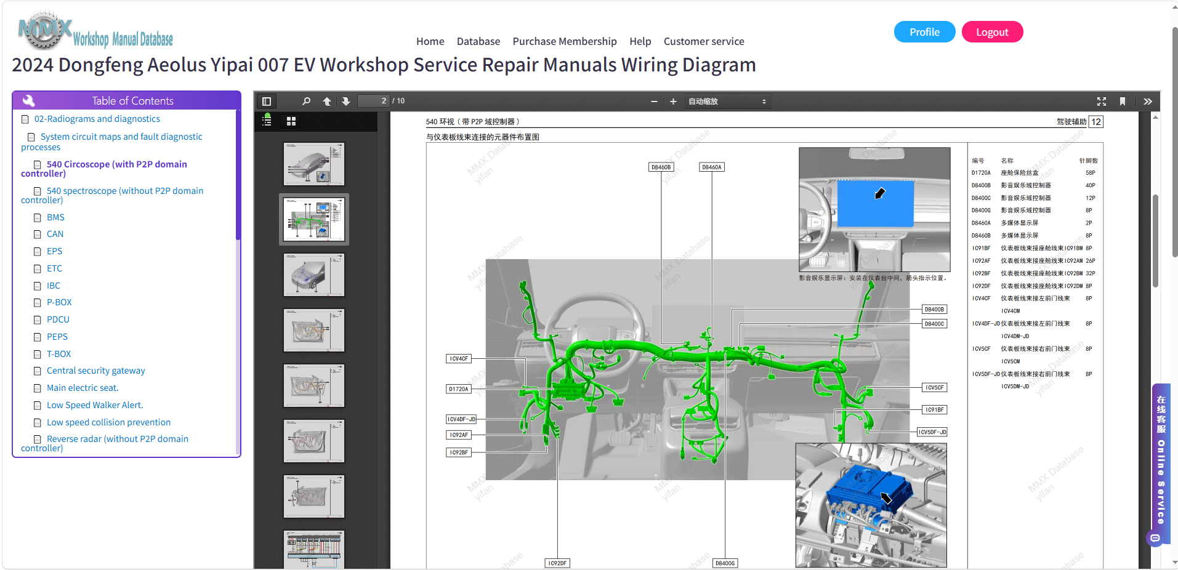The height and width of the screenshot is (570, 1178).
Task: Select page 6 thumbnail in sidebar
Action: (314, 441)
